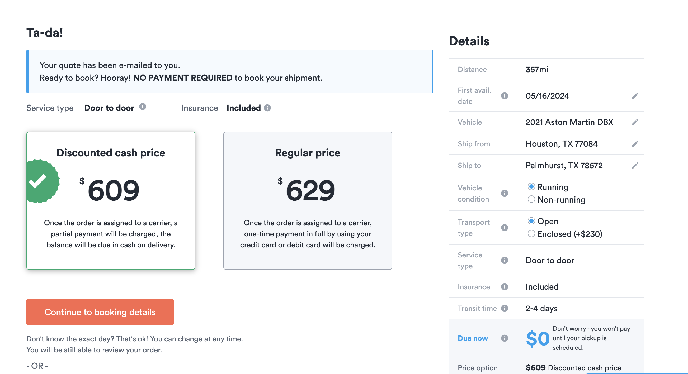Click the info icon beside Door to door
This screenshot has width=688, height=374.
[143, 107]
